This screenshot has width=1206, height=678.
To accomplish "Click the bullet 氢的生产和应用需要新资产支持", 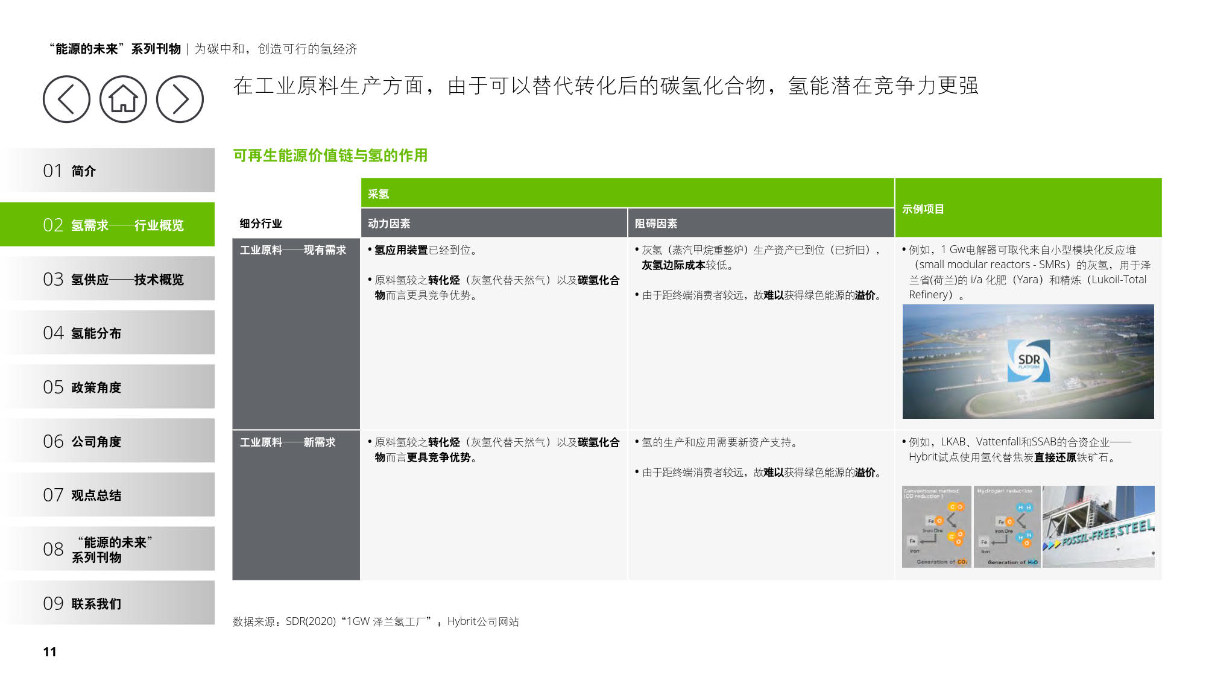I will [718, 442].
